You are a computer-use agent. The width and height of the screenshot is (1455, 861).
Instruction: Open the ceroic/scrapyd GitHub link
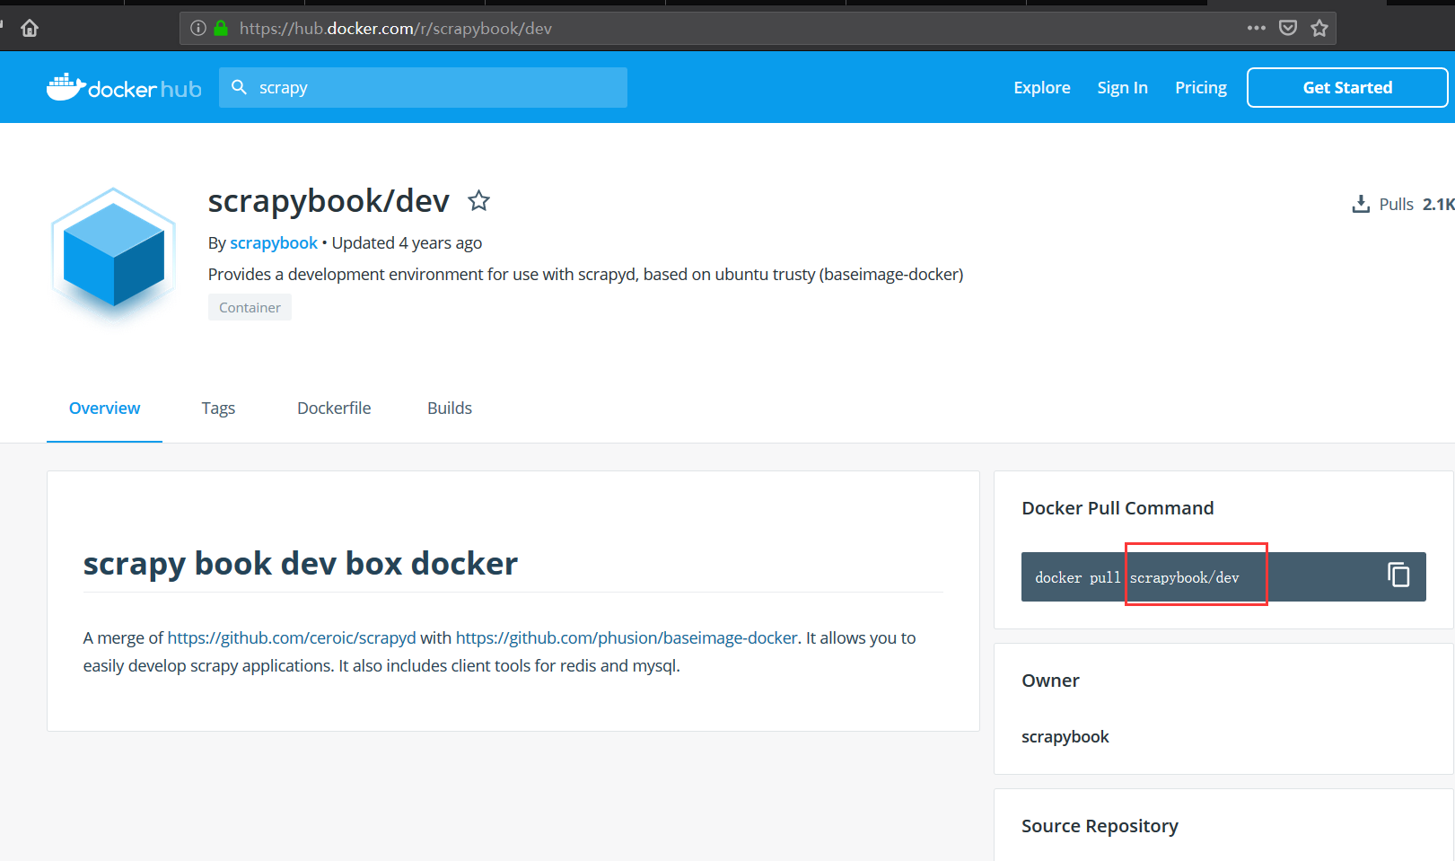point(292,638)
